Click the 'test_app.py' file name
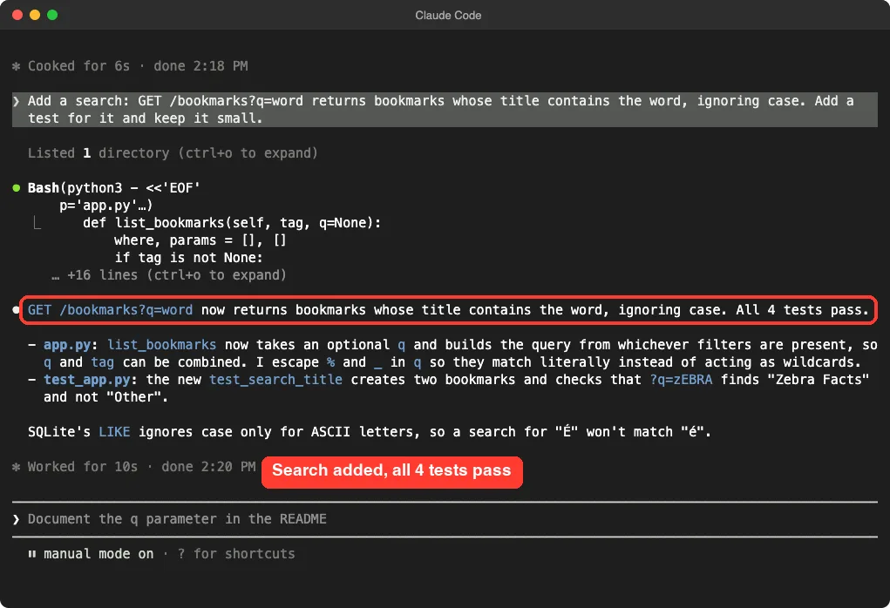 click(x=87, y=380)
